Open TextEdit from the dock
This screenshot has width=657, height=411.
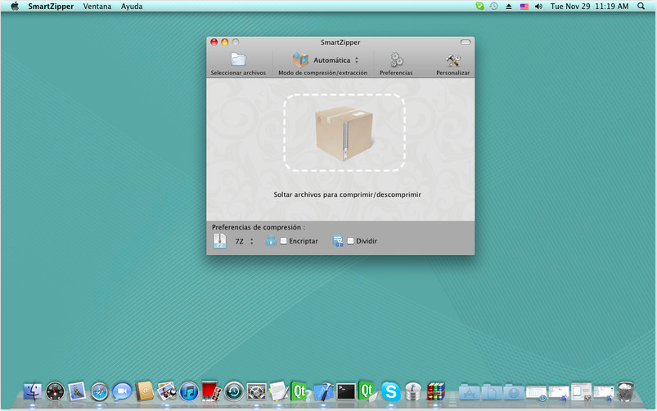click(279, 391)
